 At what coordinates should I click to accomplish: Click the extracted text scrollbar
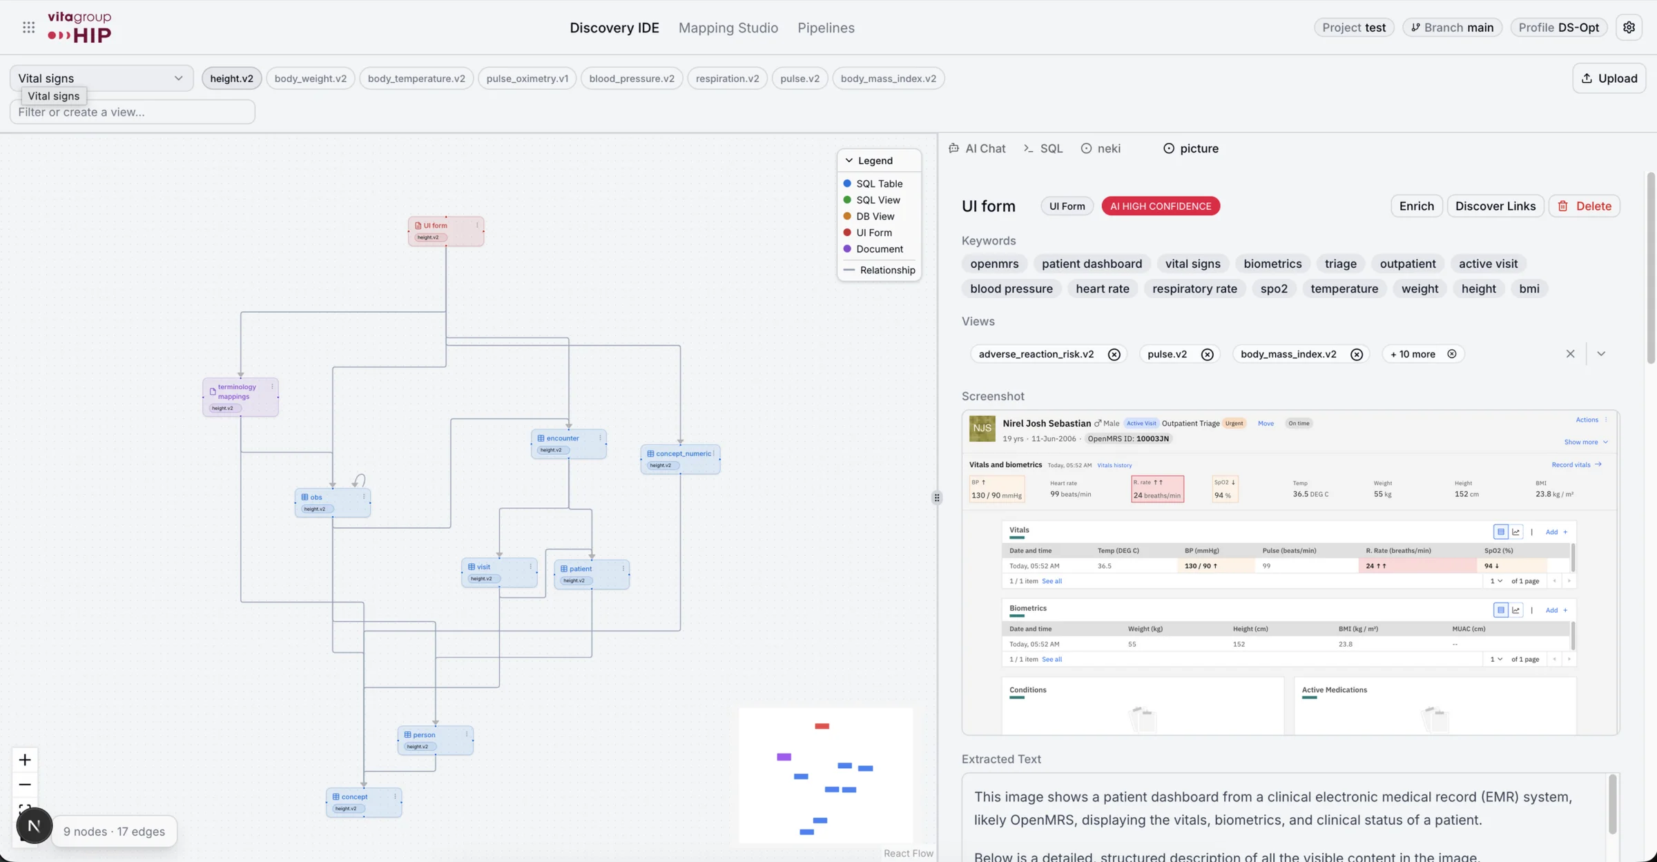[x=1612, y=804]
